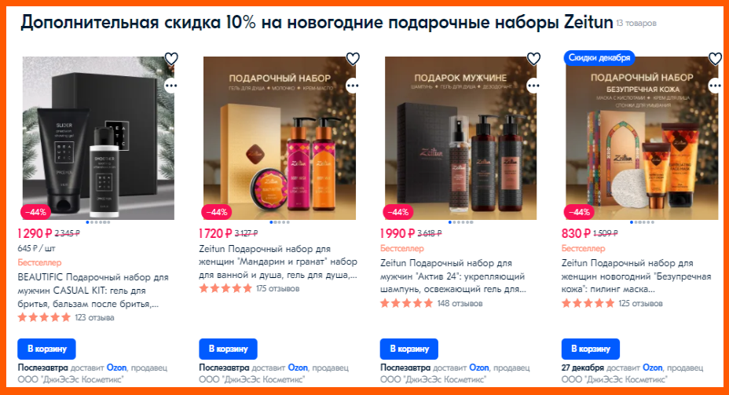Viewport: 729px width, 395px height.
Task: Toggle heart on Актив 24 men's set
Action: coord(533,59)
